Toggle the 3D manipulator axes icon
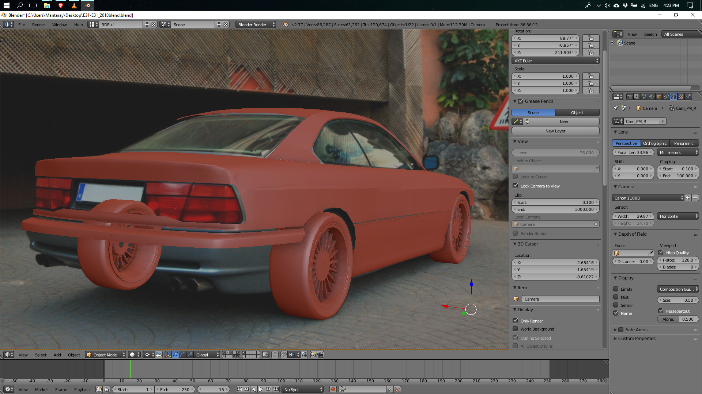 coord(168,355)
